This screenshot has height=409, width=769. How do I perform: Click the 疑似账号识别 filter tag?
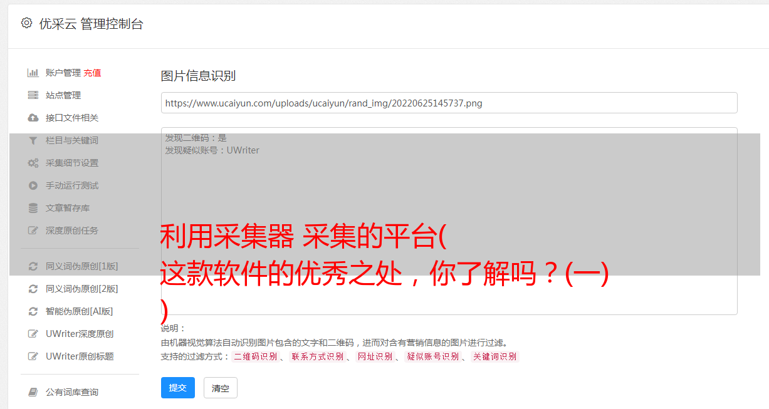pyautogui.click(x=433, y=356)
